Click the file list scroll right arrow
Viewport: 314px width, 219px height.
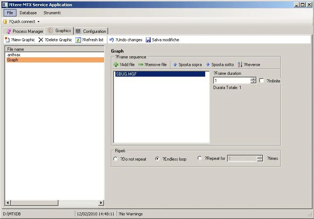point(101,203)
